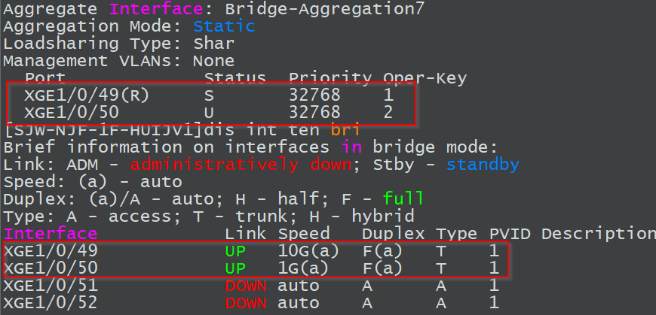Image resolution: width=656 pixels, height=315 pixels.
Task: Click the blue Static aggregation mode value
Action: [224, 26]
